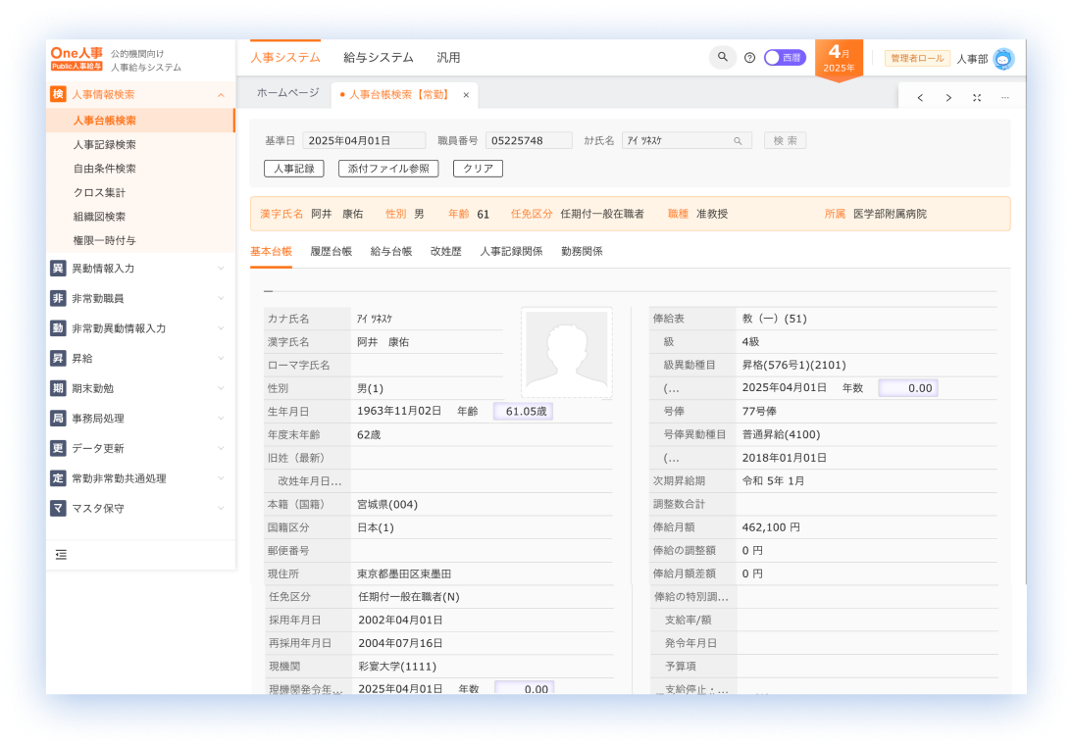Click the 異 icon for 異動情報入力
Screen dimensions: 1073x747
[58, 269]
